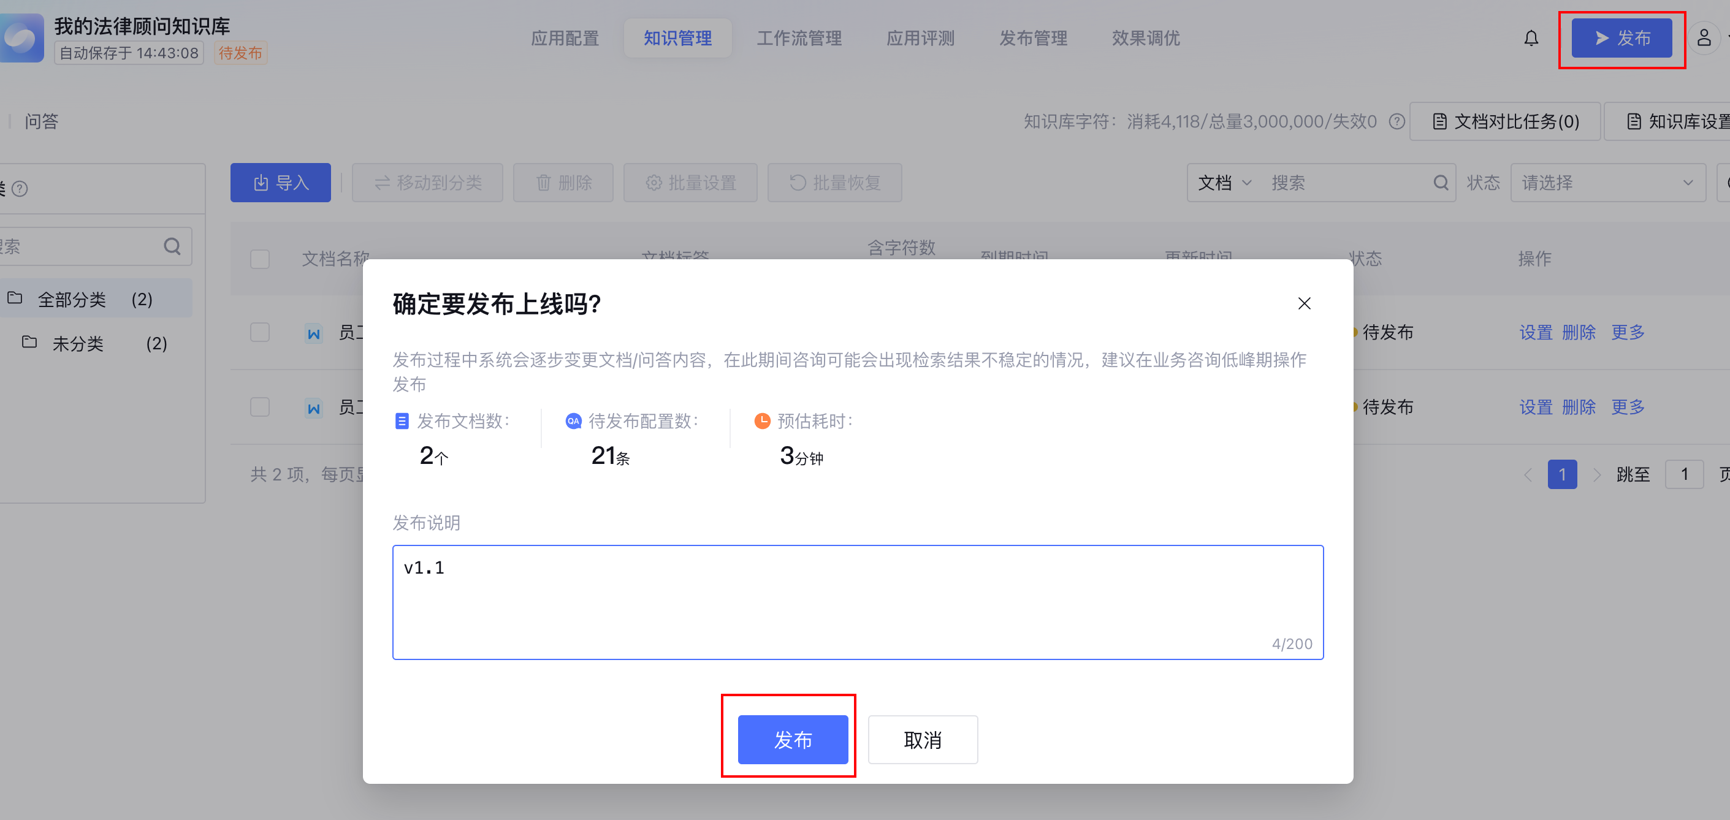Select the 未分类 folder in category tree
This screenshot has width=1730, height=820.
[x=78, y=344]
